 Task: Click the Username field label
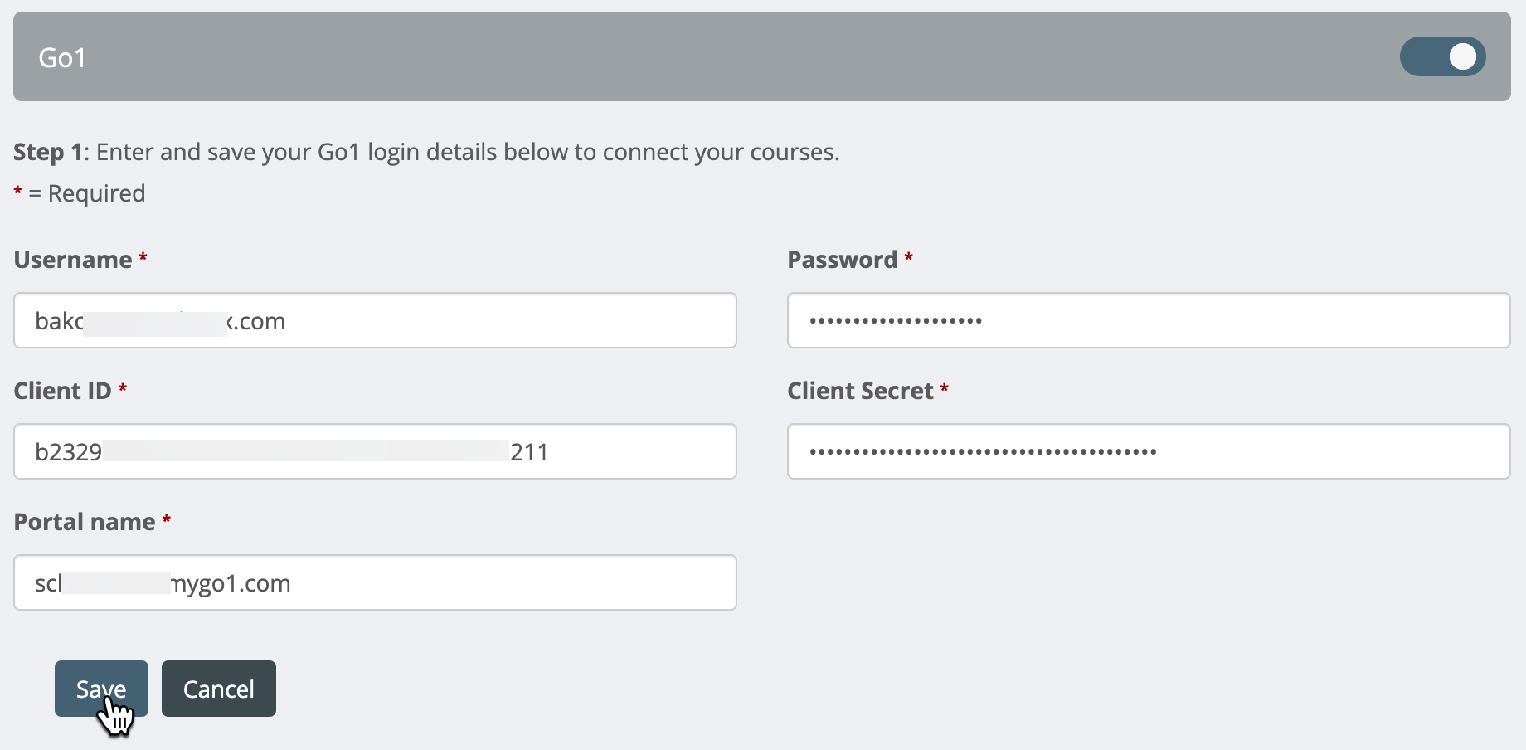pos(73,260)
